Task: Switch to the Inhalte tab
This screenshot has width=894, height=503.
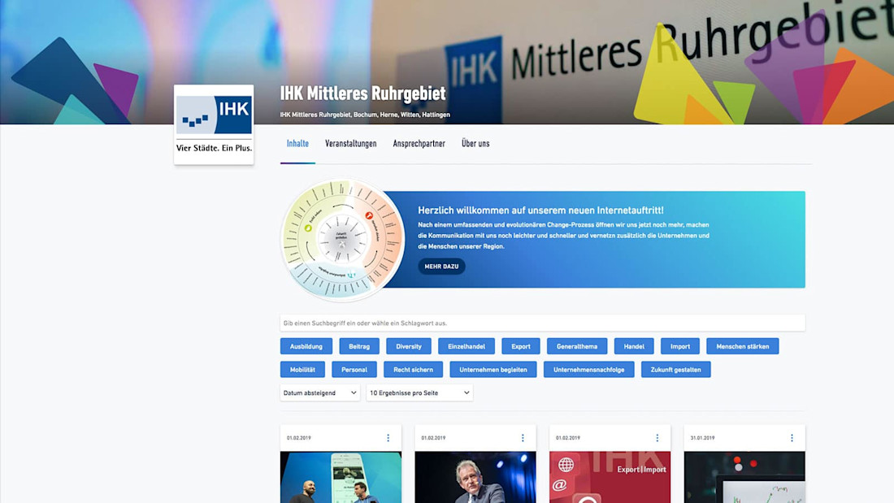Action: pyautogui.click(x=297, y=144)
